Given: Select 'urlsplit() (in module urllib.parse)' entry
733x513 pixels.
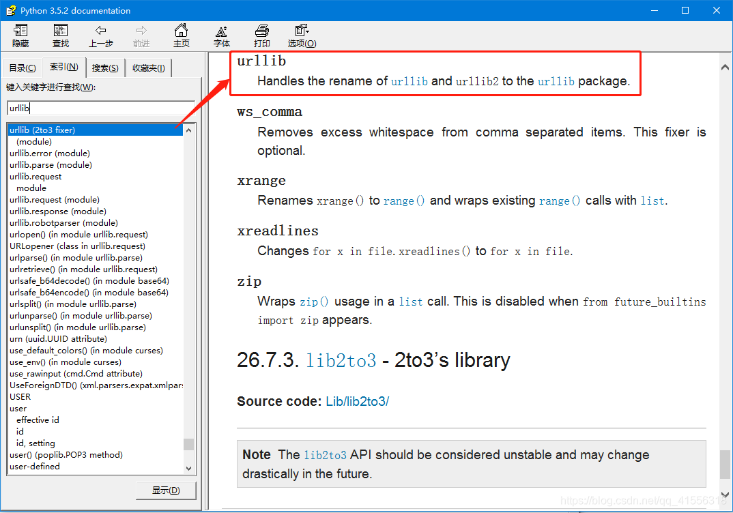Looking at the screenshot, I should 73,304.
